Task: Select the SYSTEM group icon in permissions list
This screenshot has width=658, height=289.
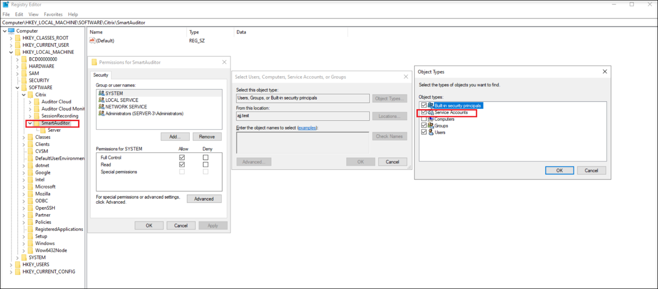Action: pyautogui.click(x=101, y=93)
